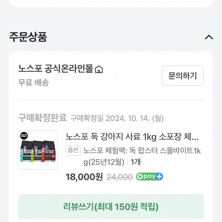Open product title 노스포 독 강아지 사료 1kg
The image size is (222, 222).
132,137
